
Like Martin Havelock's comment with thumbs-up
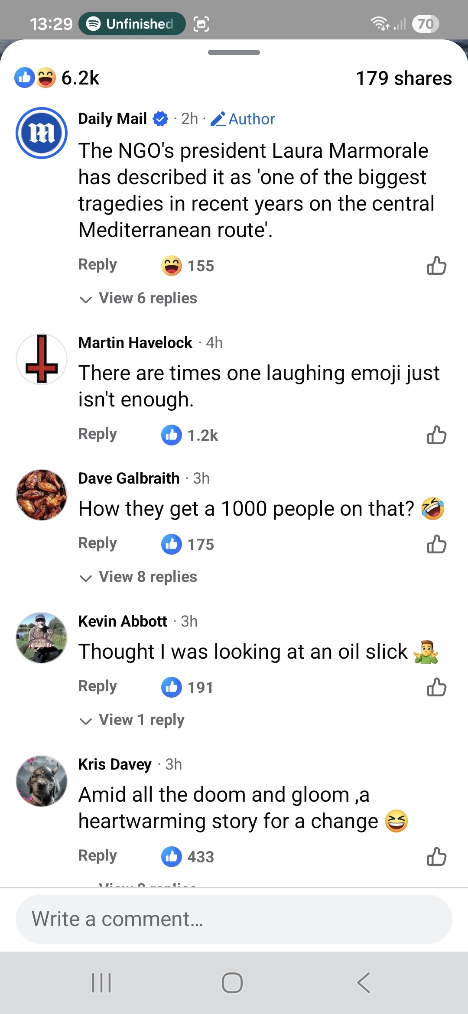[436, 435]
